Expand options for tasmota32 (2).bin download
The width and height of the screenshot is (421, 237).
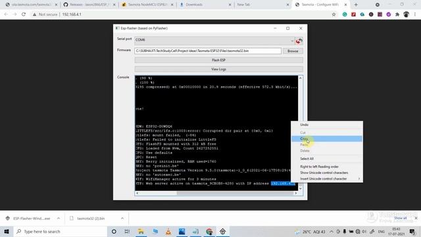coord(122,219)
